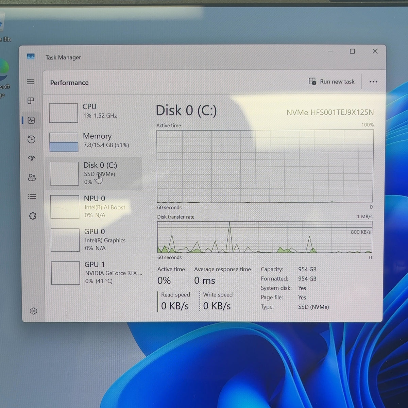Click the Disk transfer rate graph
Image resolution: width=408 pixels, height=408 pixels.
265,237
